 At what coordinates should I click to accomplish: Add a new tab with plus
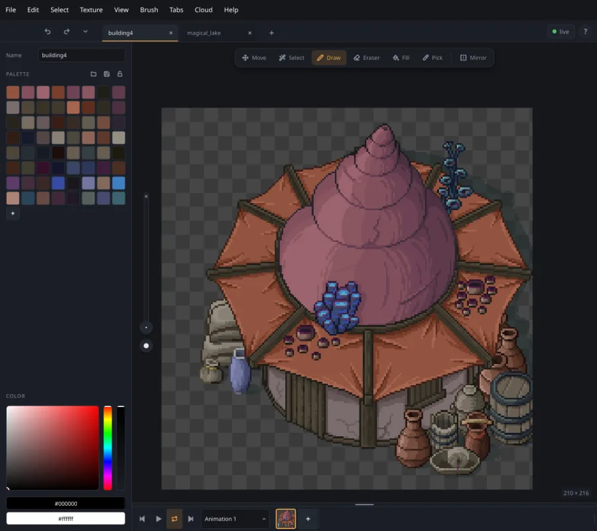(271, 32)
